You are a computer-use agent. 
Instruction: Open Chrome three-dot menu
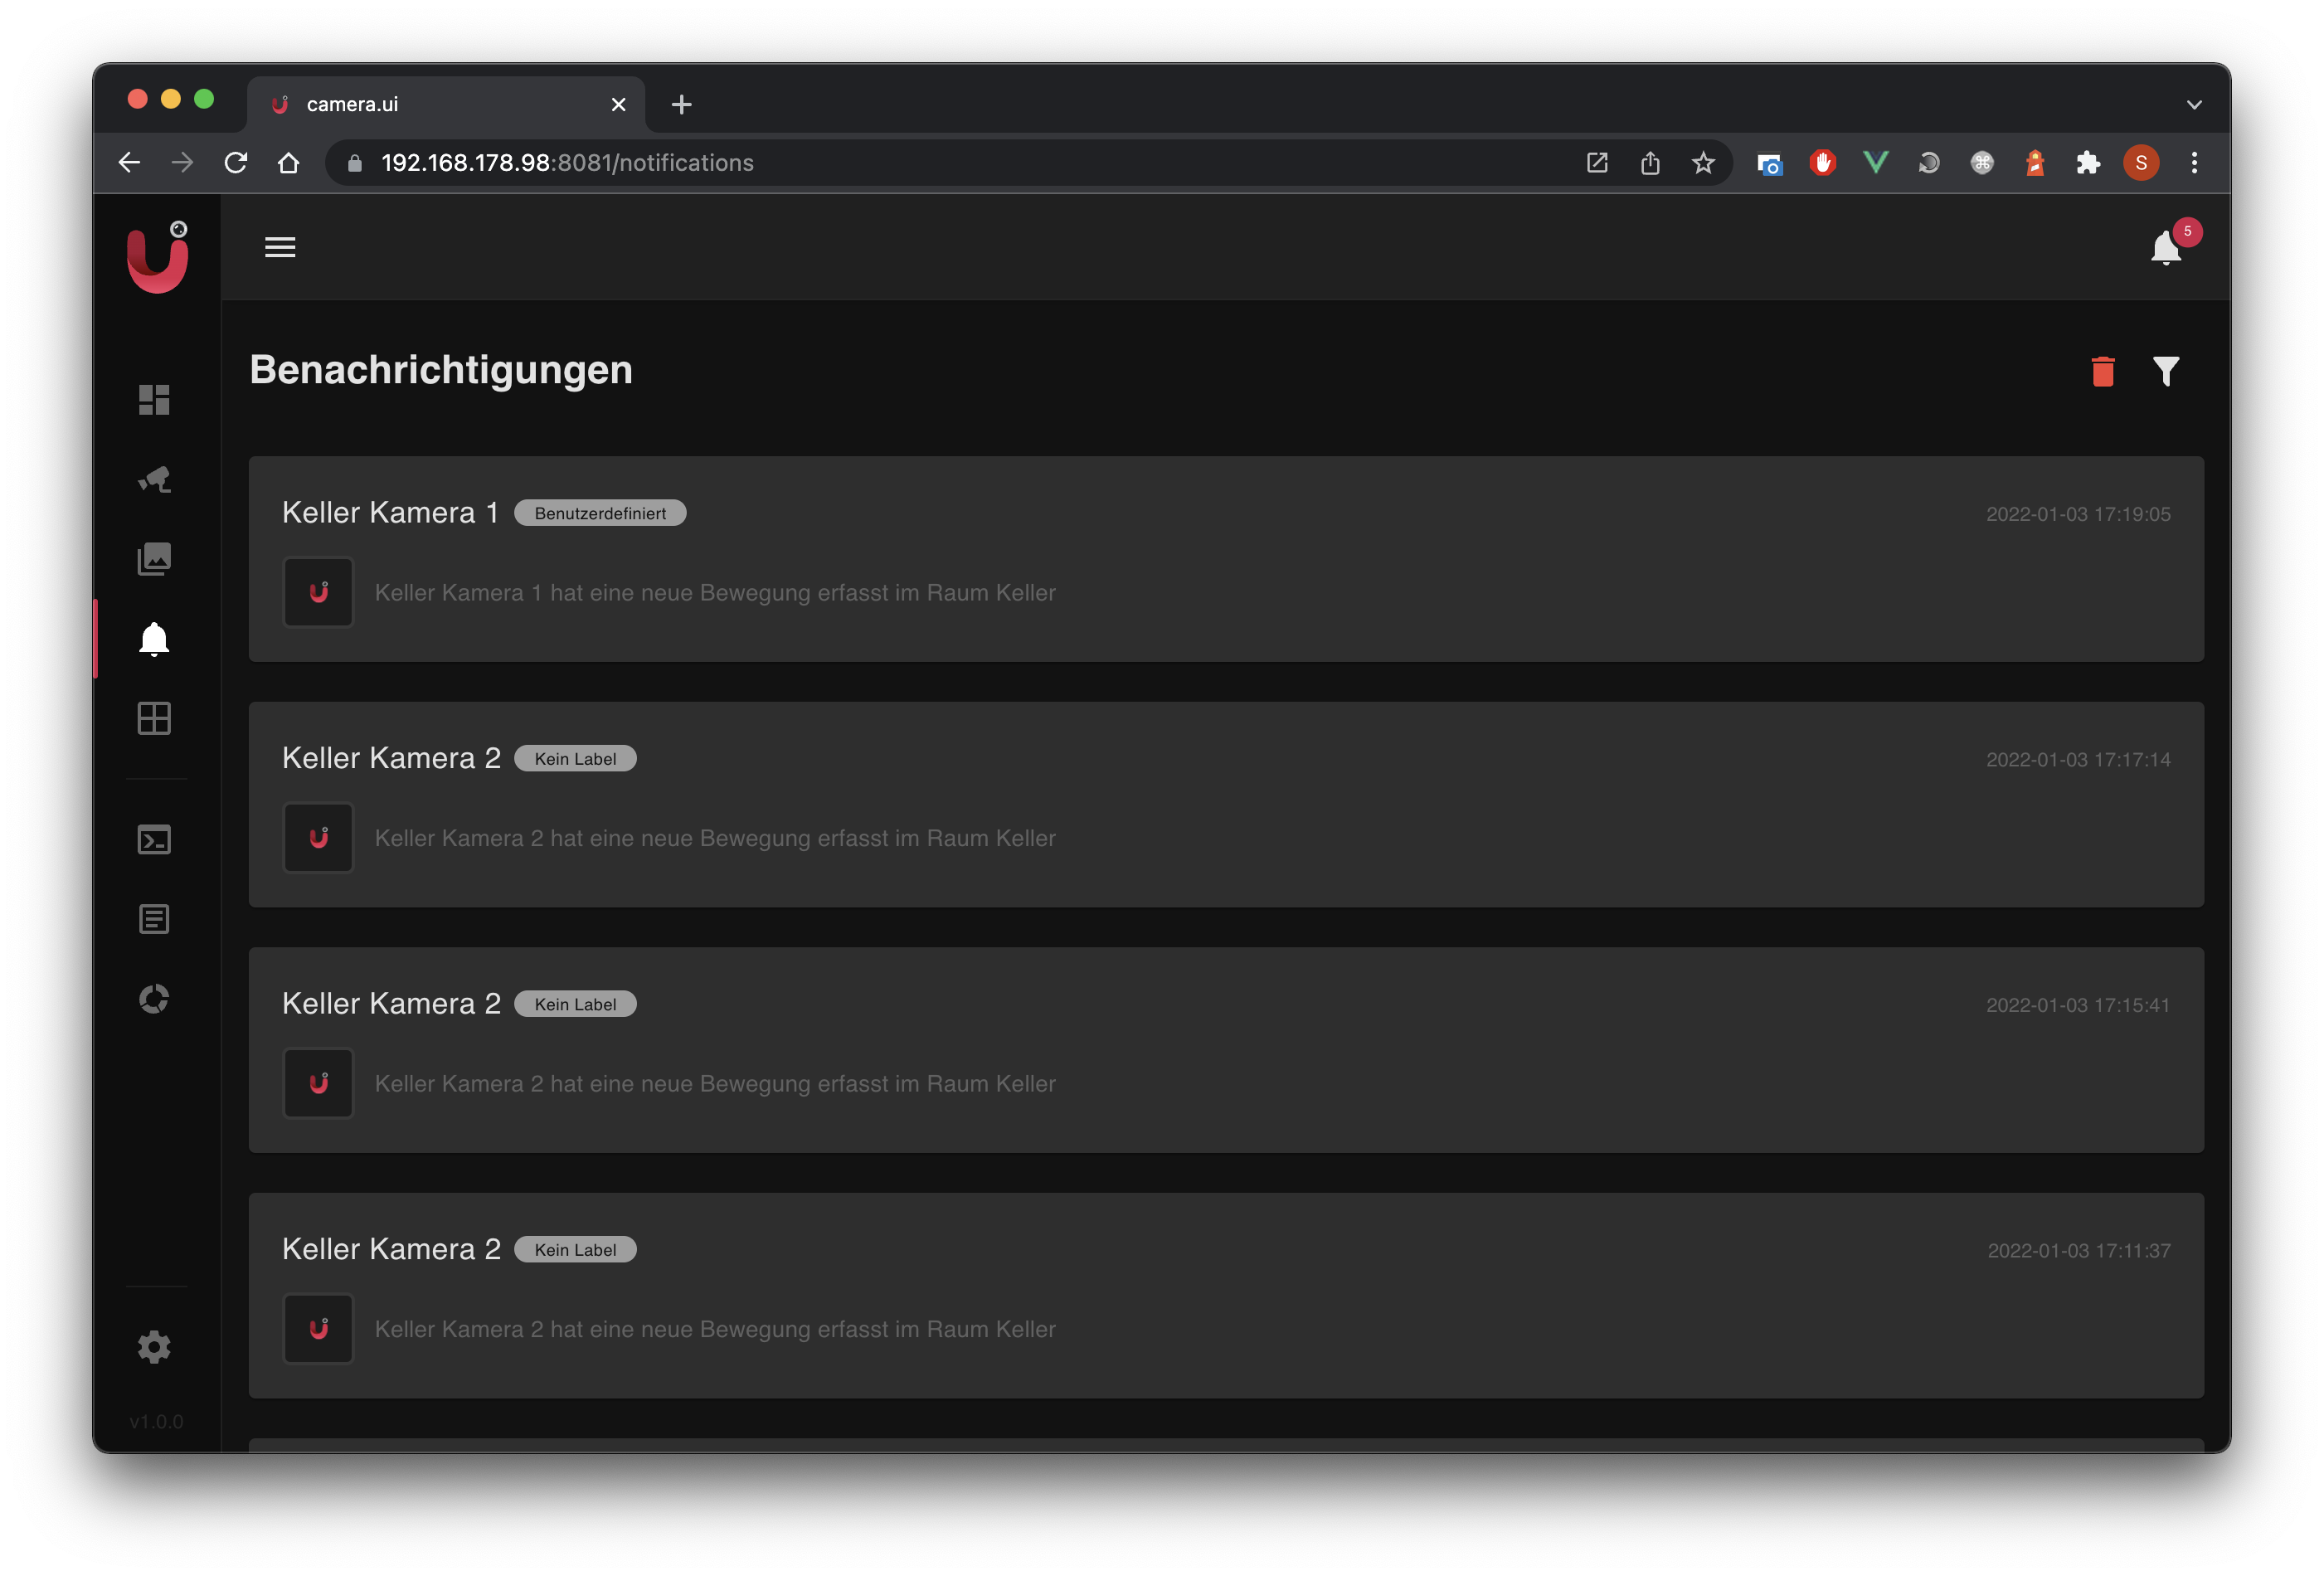(2194, 162)
